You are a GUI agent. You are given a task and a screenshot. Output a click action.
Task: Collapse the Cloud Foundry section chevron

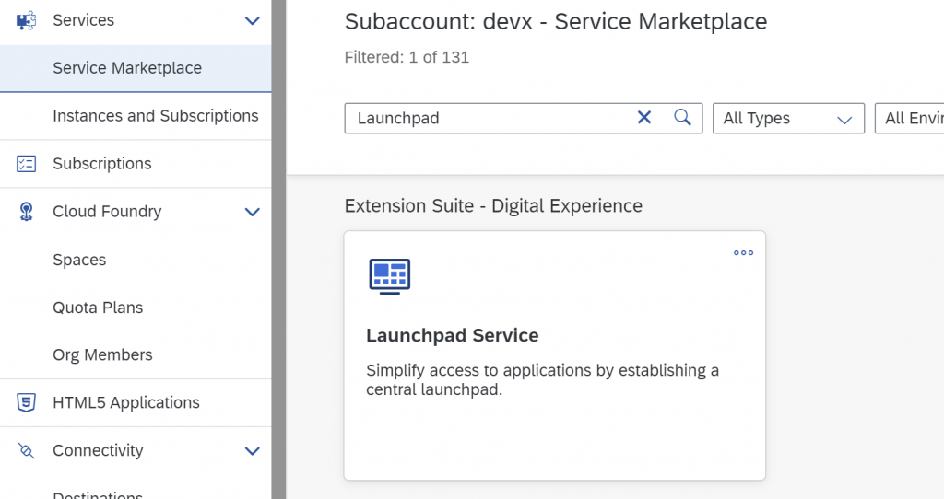(253, 212)
